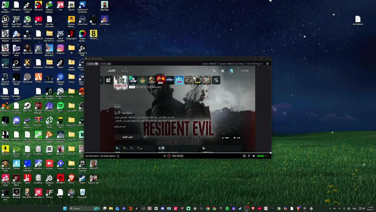Pause the capture preview
376x212 pixels.
(x=164, y=156)
